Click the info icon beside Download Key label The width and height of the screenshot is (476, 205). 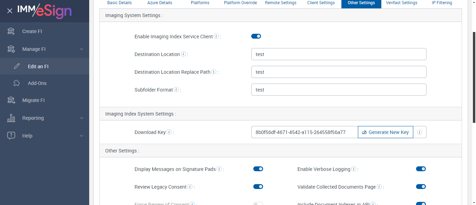coord(169,132)
